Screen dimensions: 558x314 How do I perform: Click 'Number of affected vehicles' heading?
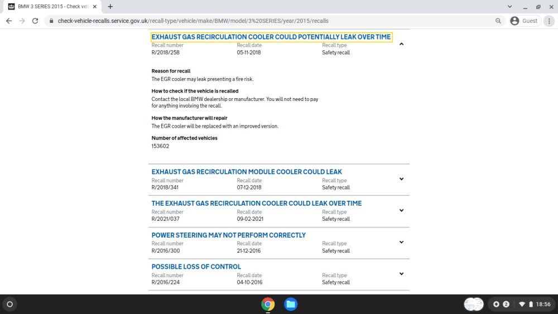pos(184,138)
